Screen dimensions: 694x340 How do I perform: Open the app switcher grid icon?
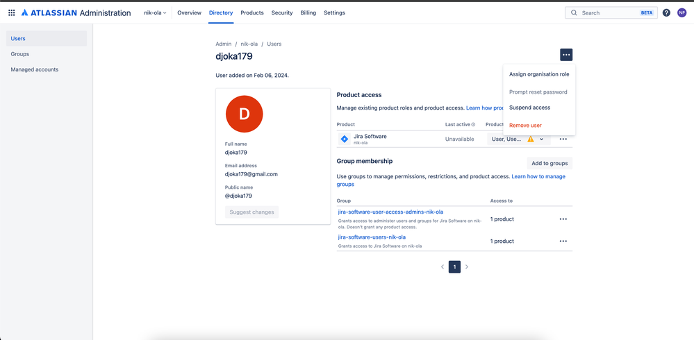12,12
